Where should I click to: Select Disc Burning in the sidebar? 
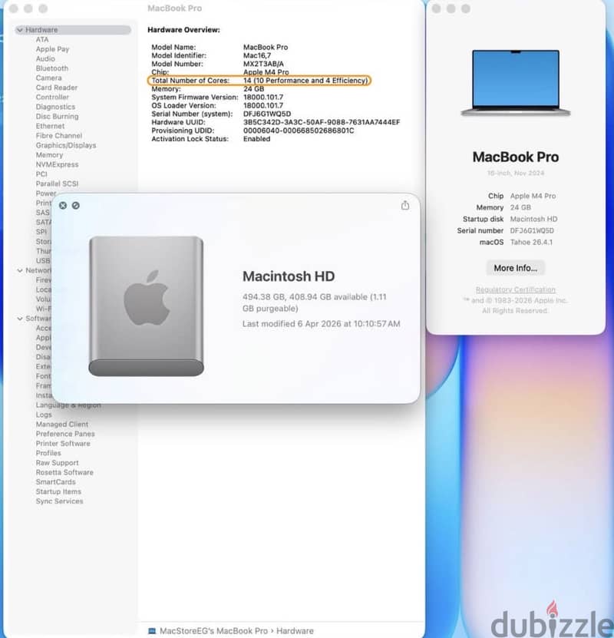[x=57, y=117]
